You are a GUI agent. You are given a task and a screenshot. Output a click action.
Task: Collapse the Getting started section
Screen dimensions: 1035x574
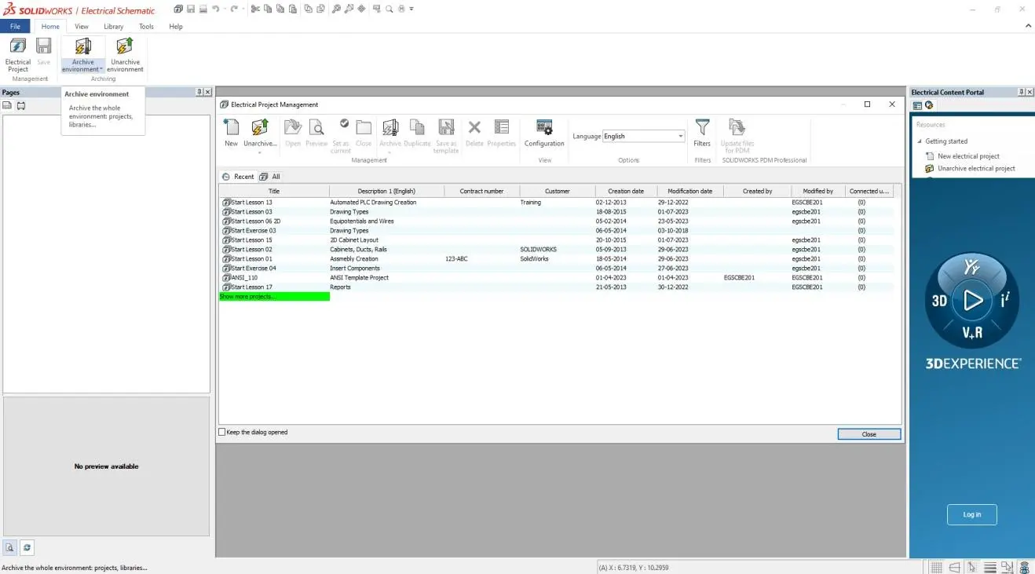point(920,141)
